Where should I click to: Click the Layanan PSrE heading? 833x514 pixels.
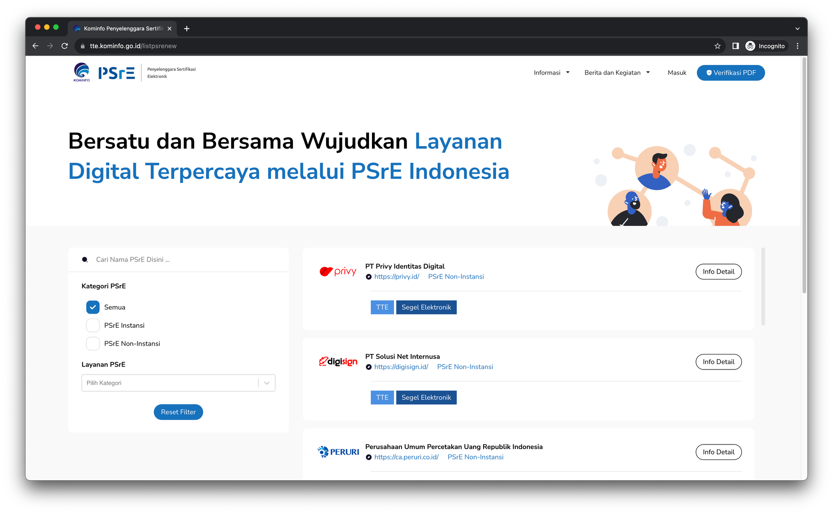click(x=103, y=364)
